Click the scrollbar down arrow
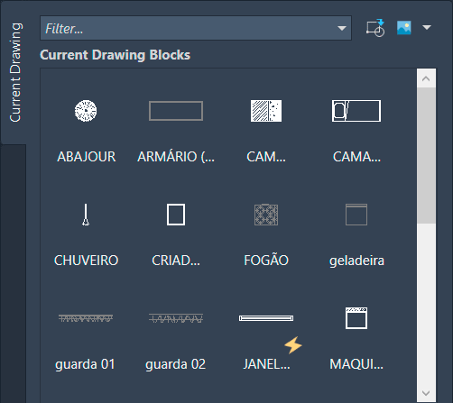Screen dimensions: 453x403 tap(426, 393)
